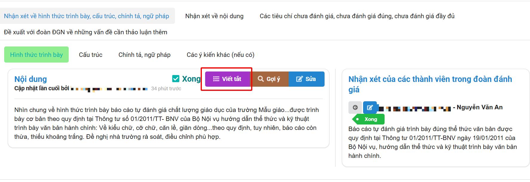The width and height of the screenshot is (530, 182).
Task: Open the Chính tả, ngữ pháp tab
Action: [144, 55]
